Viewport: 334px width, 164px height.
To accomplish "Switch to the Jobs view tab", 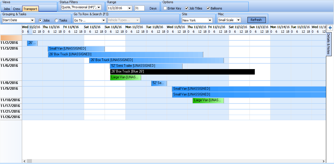I will pos(7,9).
